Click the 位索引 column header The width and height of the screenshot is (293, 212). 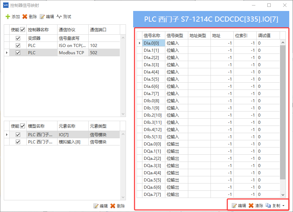point(245,35)
